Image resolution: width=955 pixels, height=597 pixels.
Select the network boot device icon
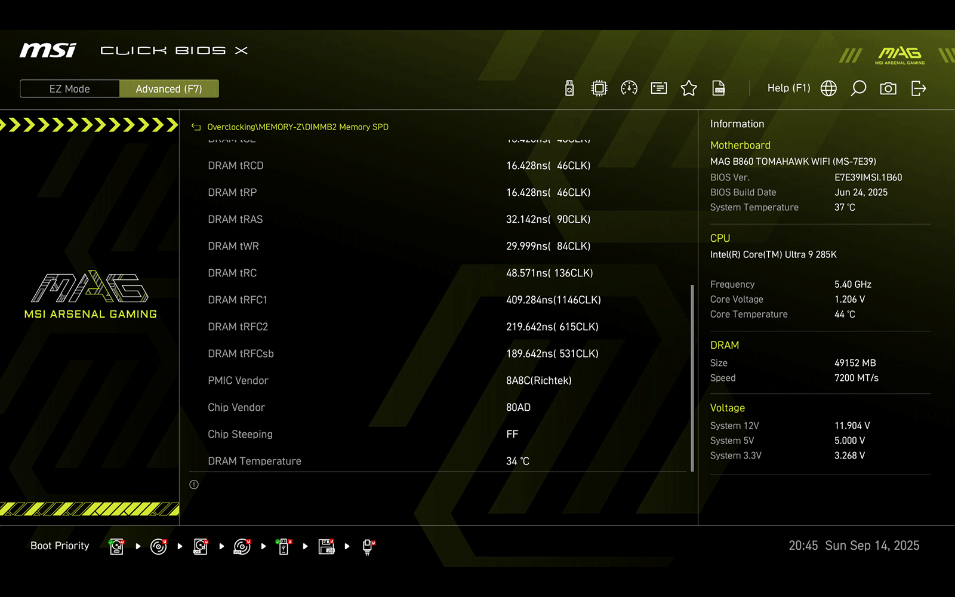(368, 547)
